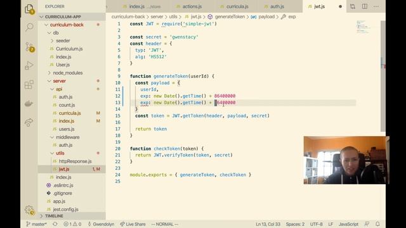Click the compare changes editor icon

353,6
